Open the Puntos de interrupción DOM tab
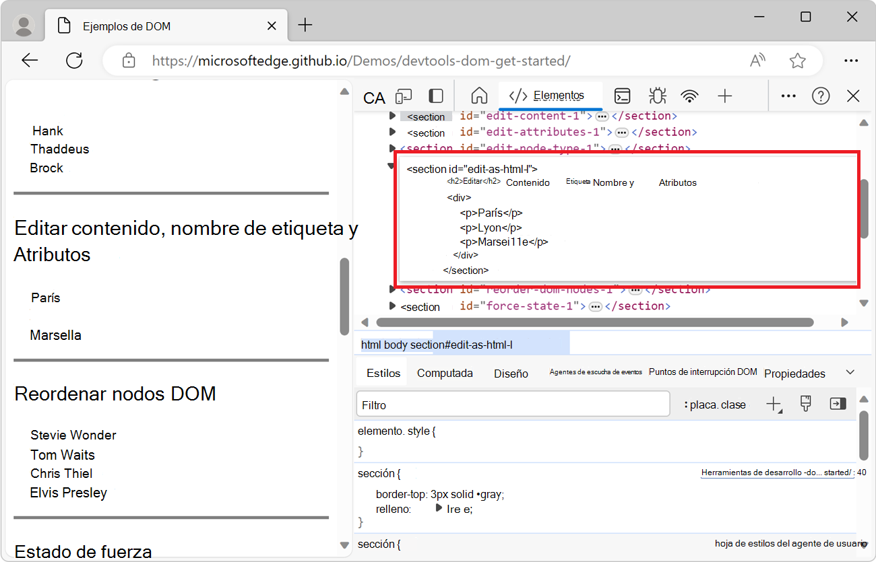This screenshot has height=562, width=876. 703,371
